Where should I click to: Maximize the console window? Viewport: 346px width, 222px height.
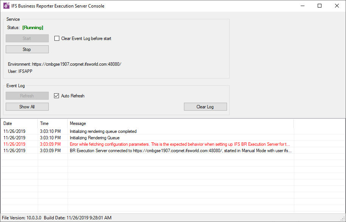320,6
